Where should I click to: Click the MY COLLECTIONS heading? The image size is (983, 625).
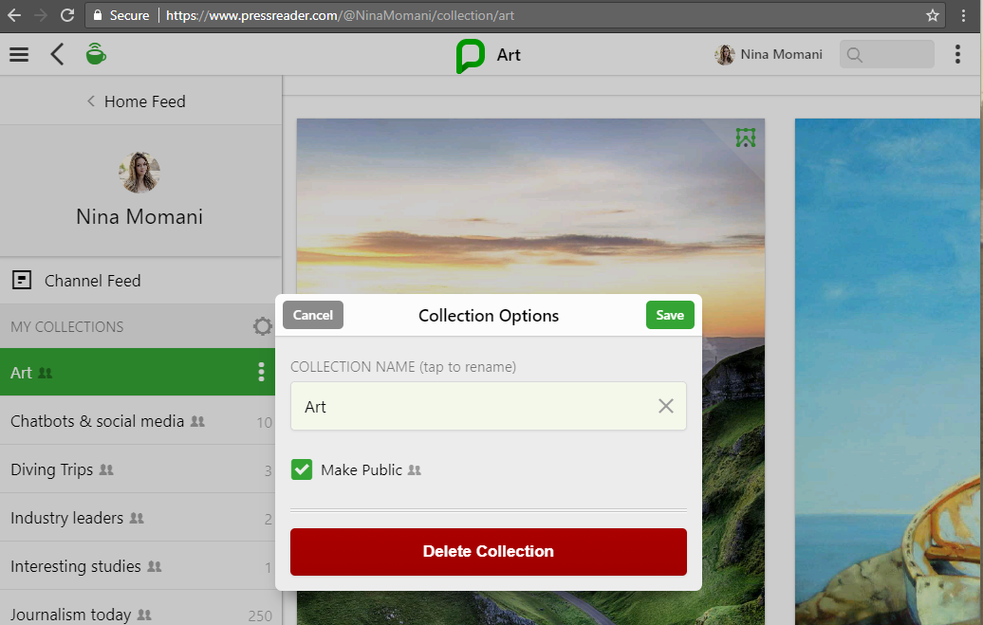coord(67,326)
